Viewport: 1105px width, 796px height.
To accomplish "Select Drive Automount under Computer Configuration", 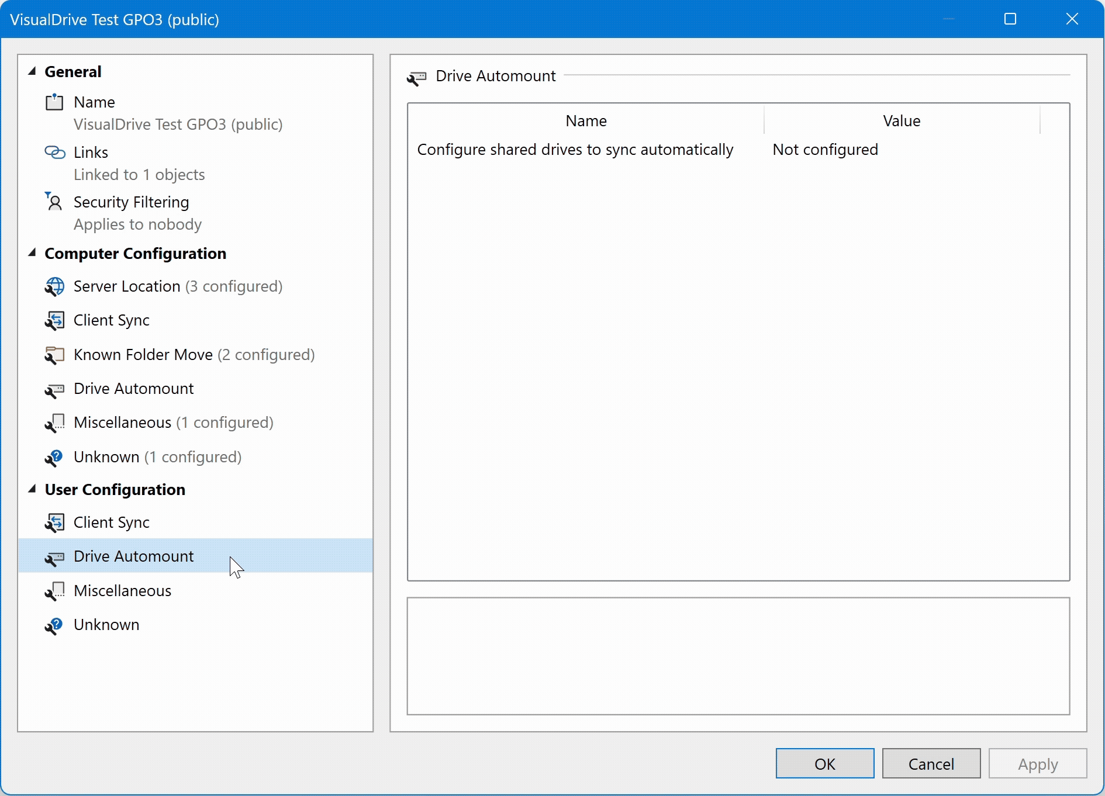I will click(133, 389).
